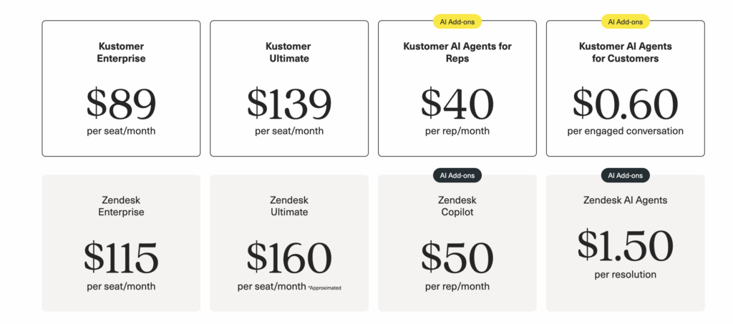Click yellow AI Add-ons badge above Reps card
This screenshot has width=733, height=324.
[x=457, y=21]
